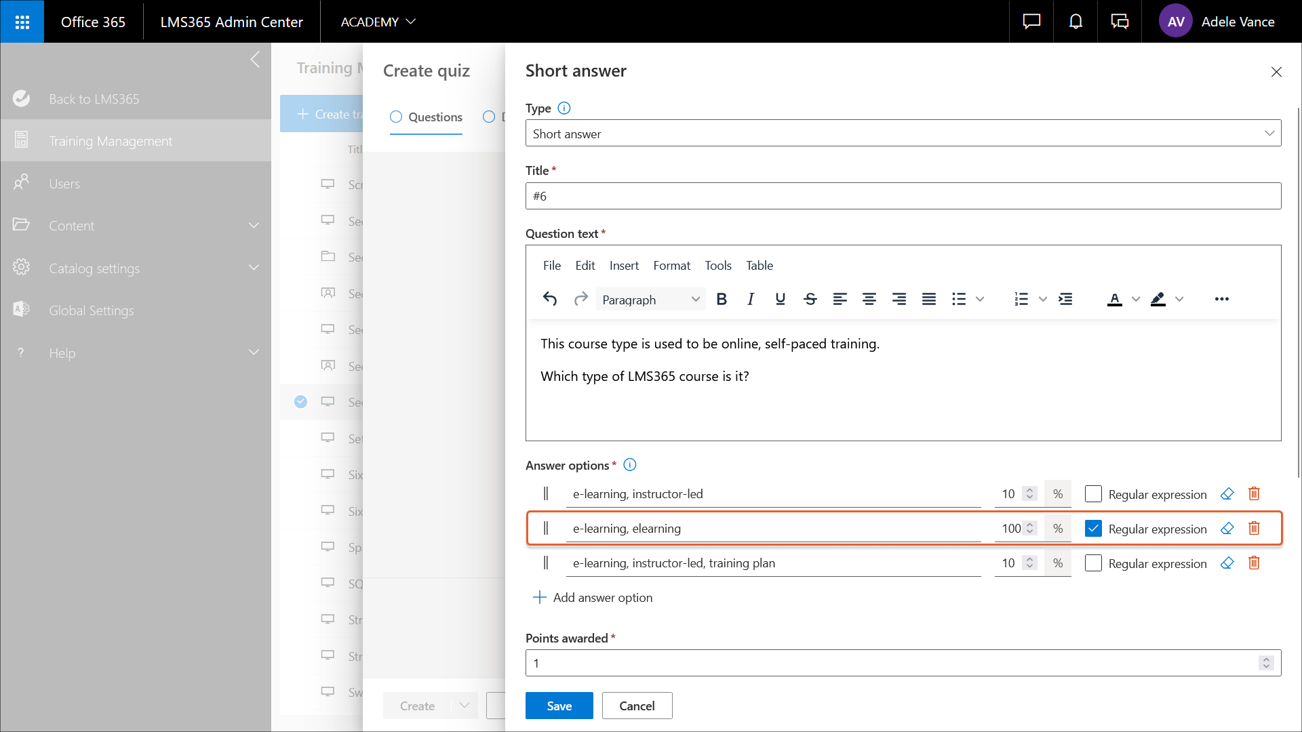This screenshot has width=1302, height=732.
Task: Open the notifications bell
Action: 1076,22
